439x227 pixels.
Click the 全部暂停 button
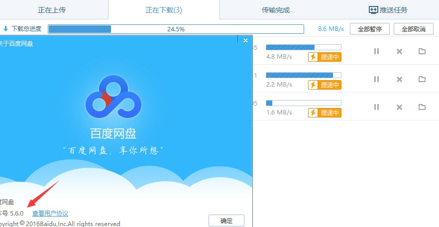(369, 29)
